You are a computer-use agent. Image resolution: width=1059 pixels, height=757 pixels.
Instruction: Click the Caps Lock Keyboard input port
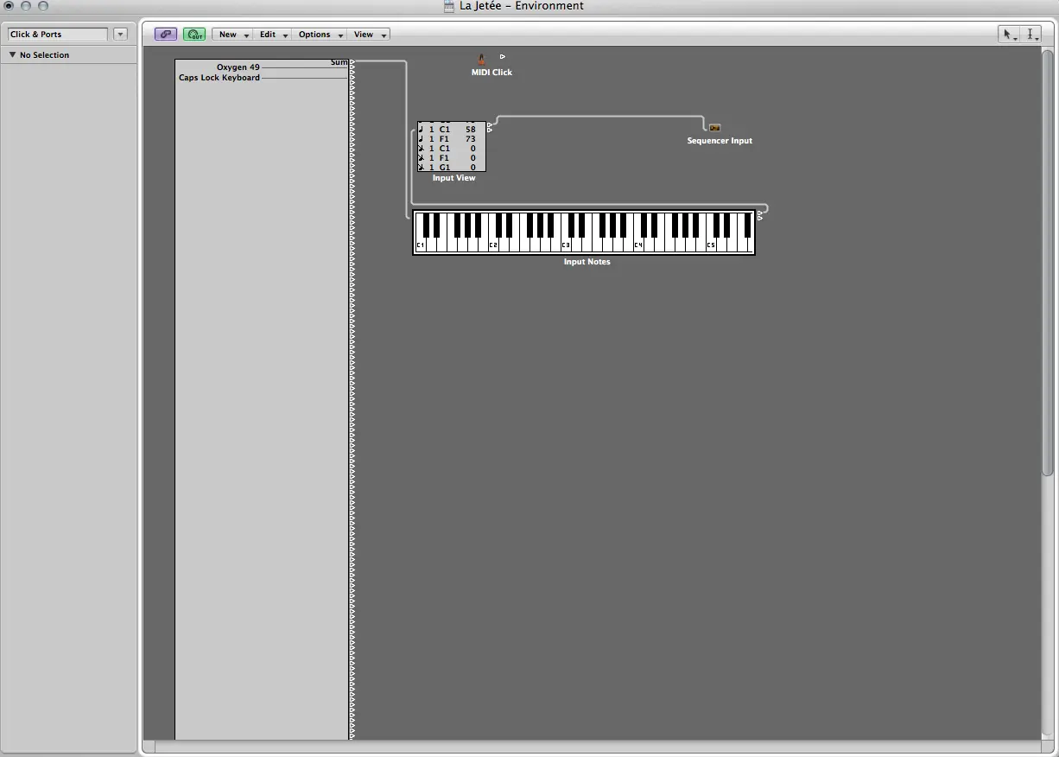219,78
